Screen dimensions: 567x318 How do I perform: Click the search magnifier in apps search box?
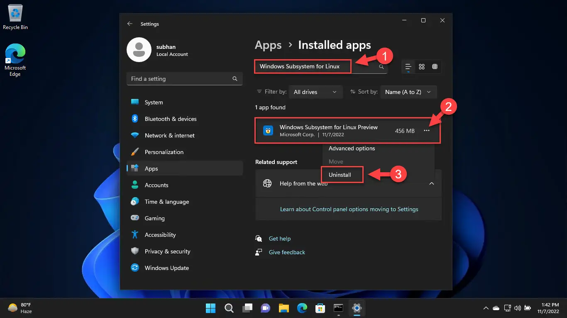click(x=381, y=67)
